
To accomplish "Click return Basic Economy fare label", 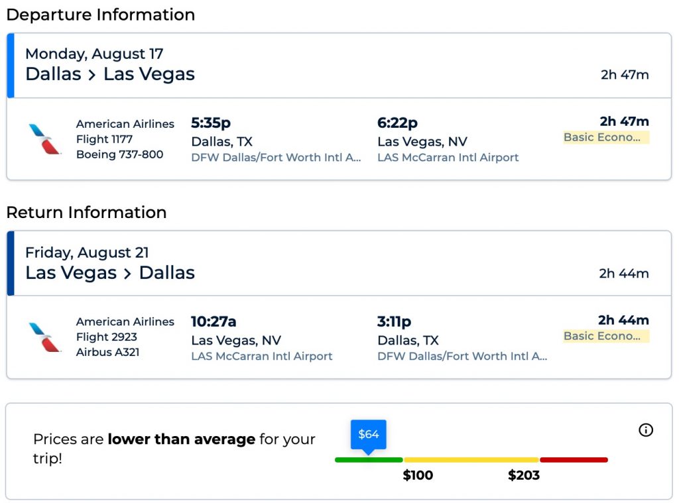I will pos(605,336).
